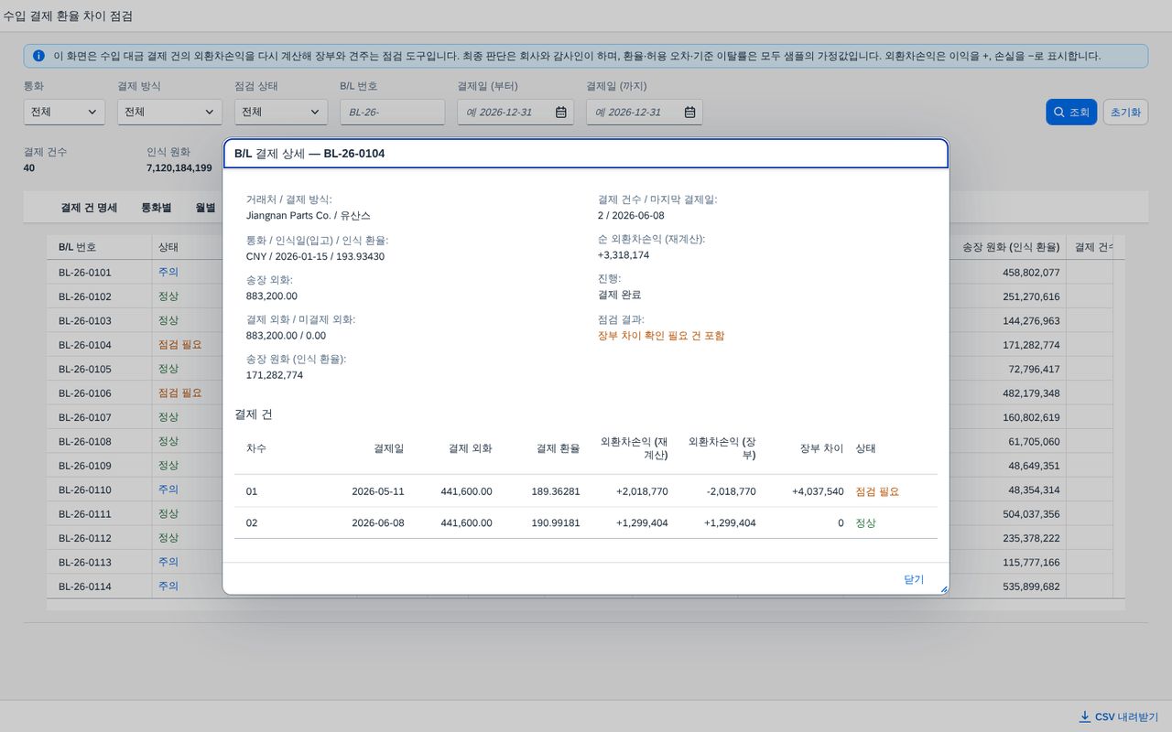This screenshot has height=732, width=1172.
Task: Select row BL-26-0104 in table
Action: (580, 345)
